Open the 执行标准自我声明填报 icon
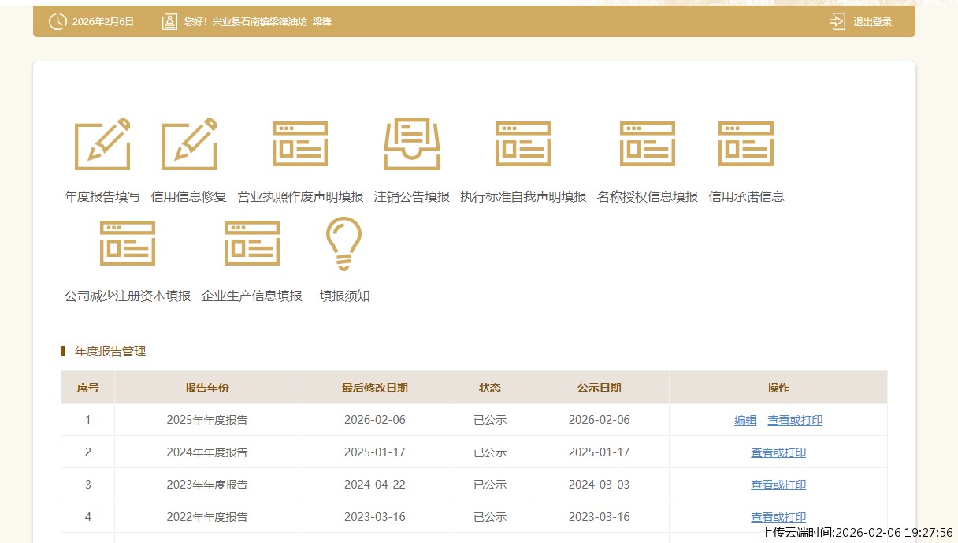This screenshot has height=543, width=958. 523,144
